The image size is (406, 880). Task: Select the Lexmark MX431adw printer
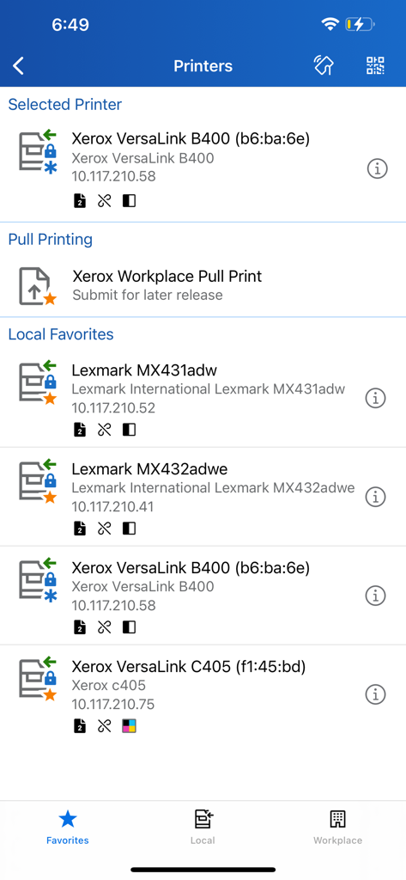[203, 398]
